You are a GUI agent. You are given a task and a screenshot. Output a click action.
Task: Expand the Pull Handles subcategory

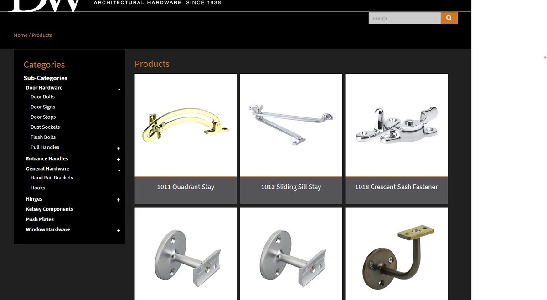click(119, 148)
